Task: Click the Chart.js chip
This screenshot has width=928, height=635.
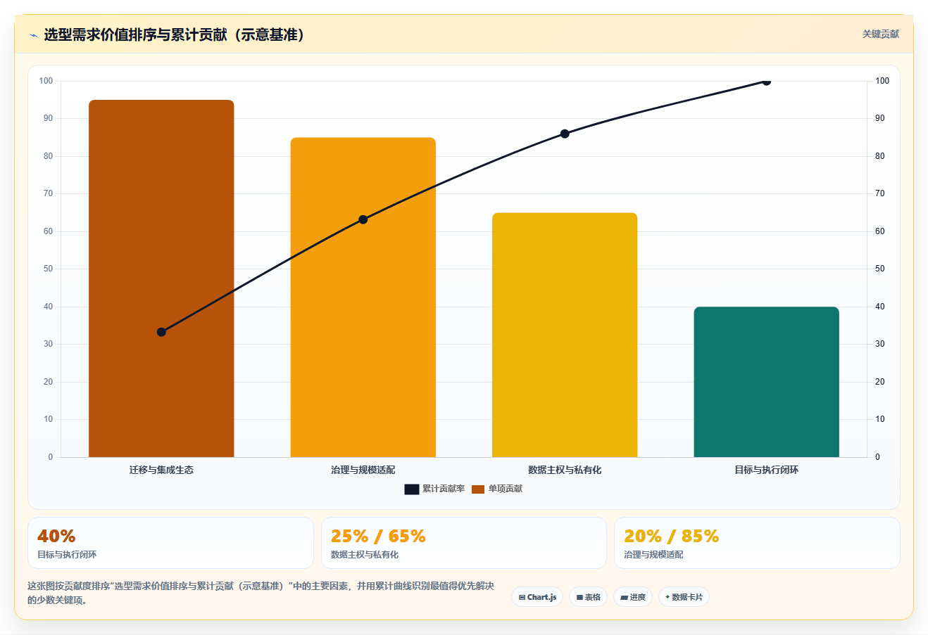Action: [537, 597]
